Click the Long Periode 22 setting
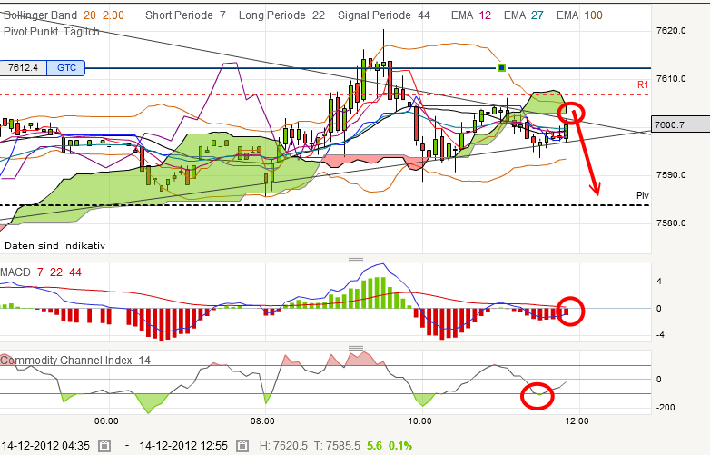Image resolution: width=710 pixels, height=455 pixels. pos(281,15)
